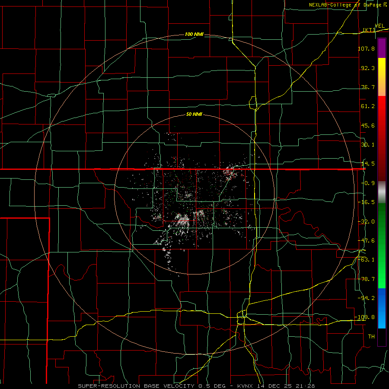Click the -47.6 velocity scale value
Viewport: 389px width, 389px height.
coord(367,241)
